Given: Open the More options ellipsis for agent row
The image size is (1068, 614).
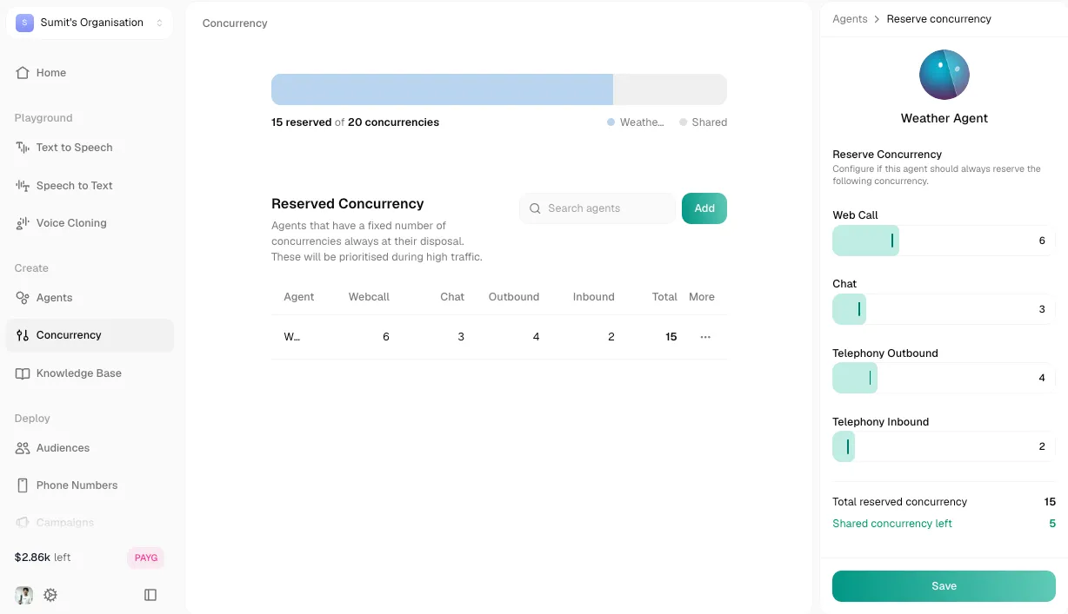Looking at the screenshot, I should [705, 337].
